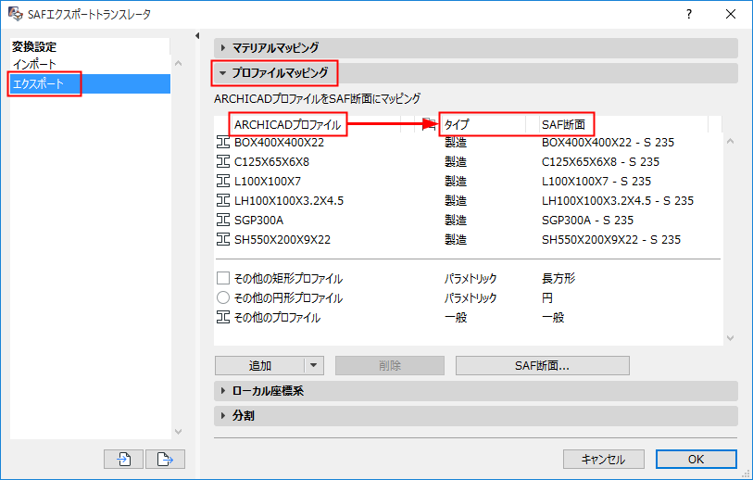Viewport: 753px width, 480px height.
Task: Click the 追加 button
Action: tap(260, 366)
